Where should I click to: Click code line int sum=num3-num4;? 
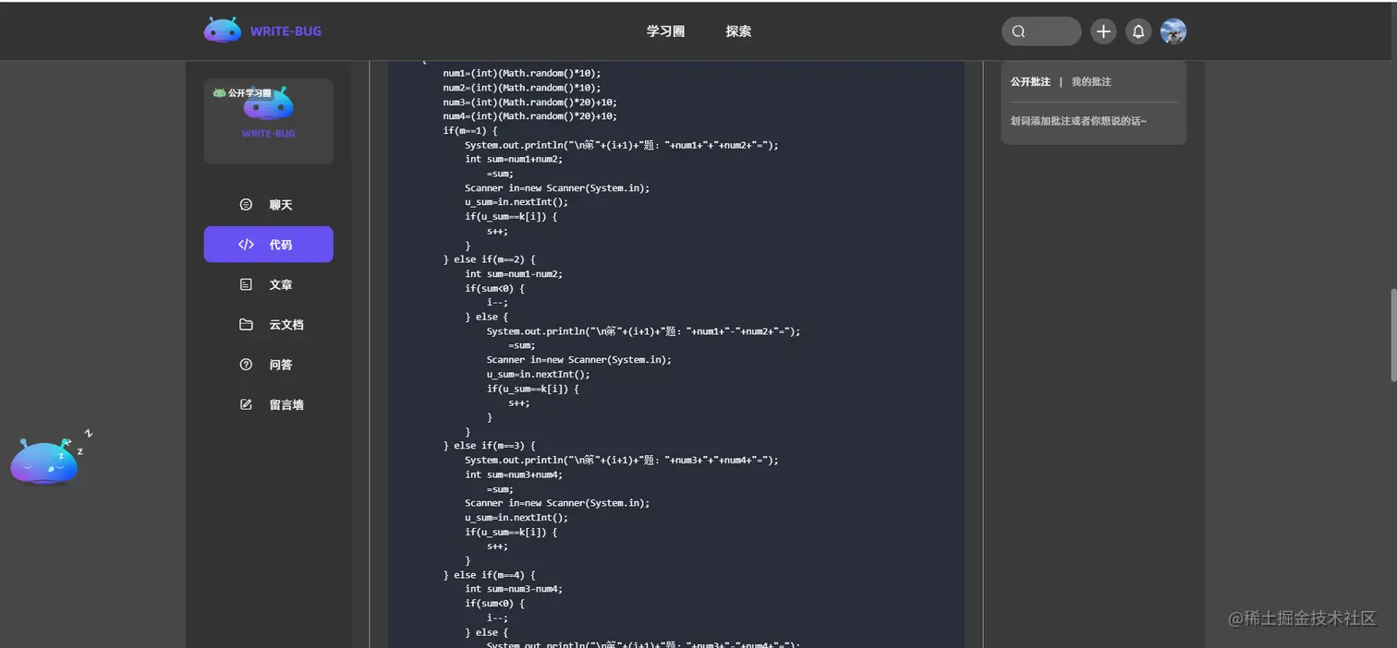pyautogui.click(x=514, y=589)
